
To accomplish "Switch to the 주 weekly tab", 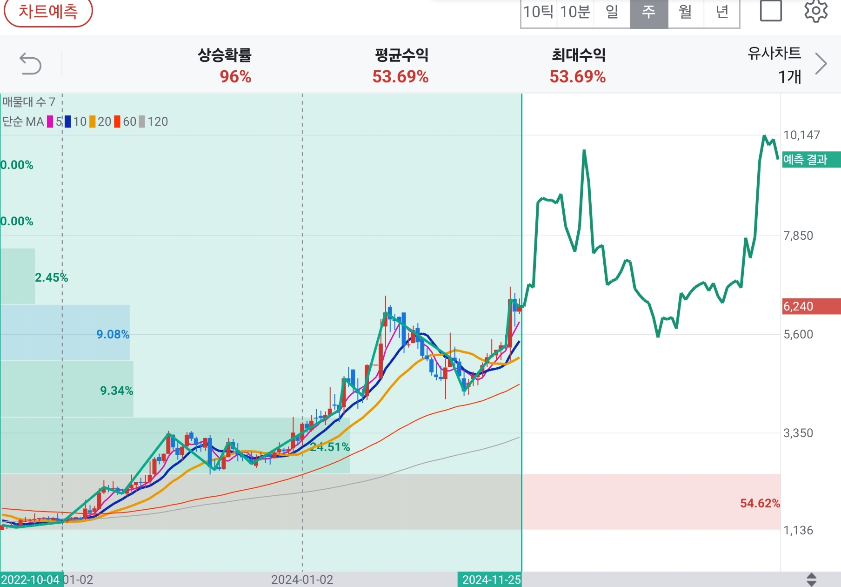I will [649, 12].
